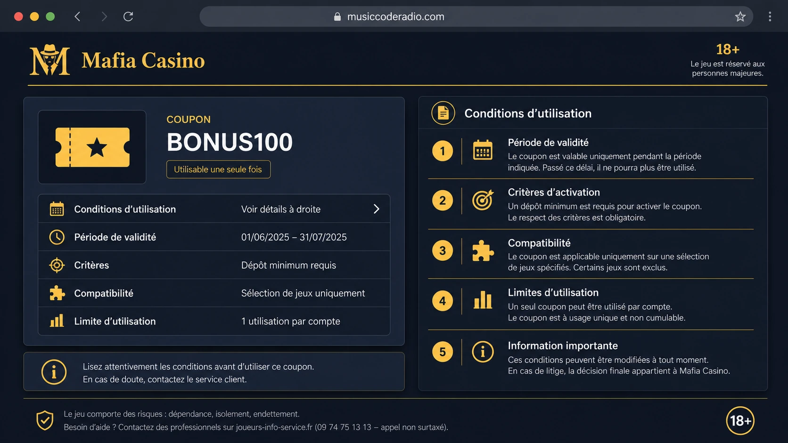Click '1 utilisation par compte' value
788x443 pixels.
coord(291,321)
